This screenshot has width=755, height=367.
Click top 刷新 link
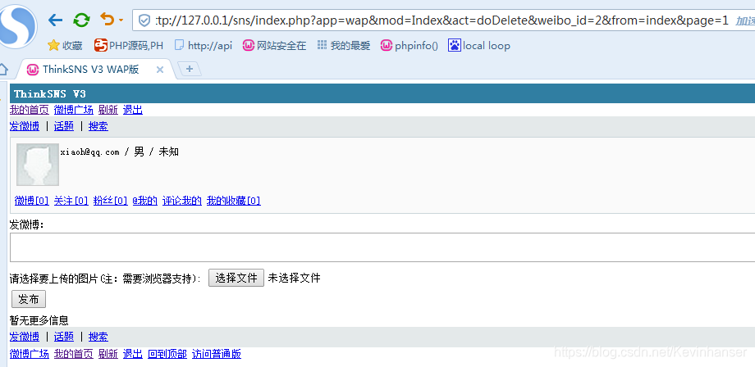point(108,110)
